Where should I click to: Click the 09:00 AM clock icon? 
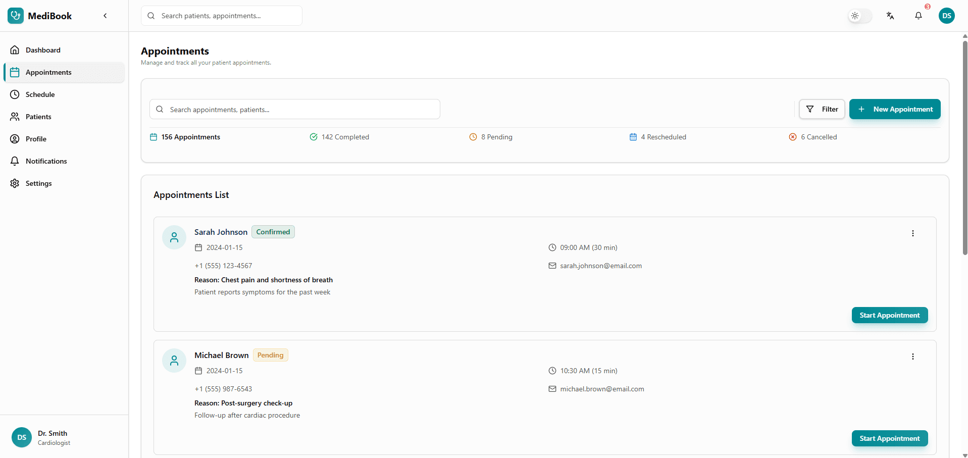(x=552, y=247)
